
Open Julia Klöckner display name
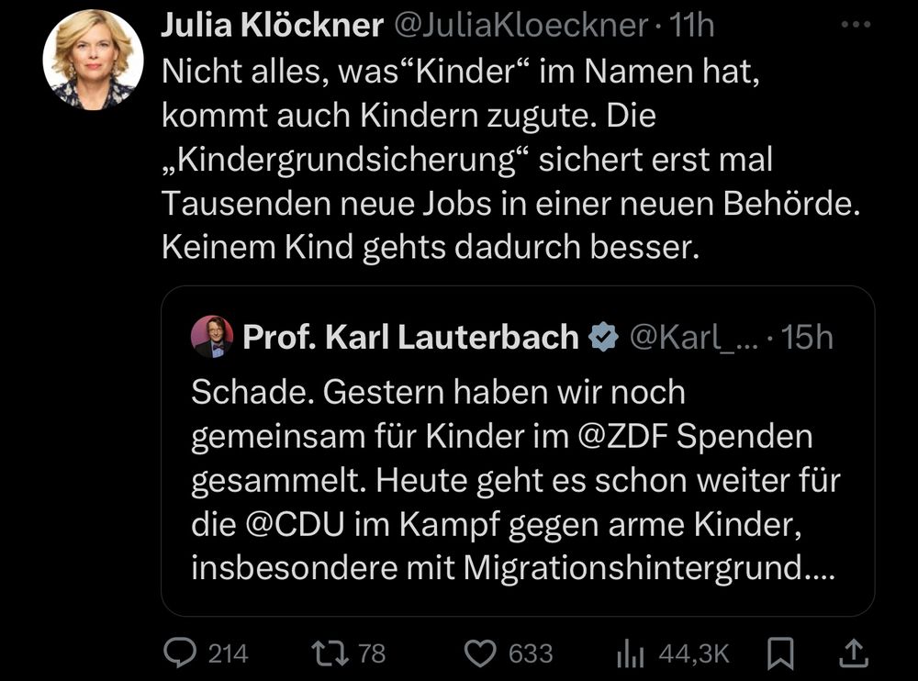pos(273,25)
